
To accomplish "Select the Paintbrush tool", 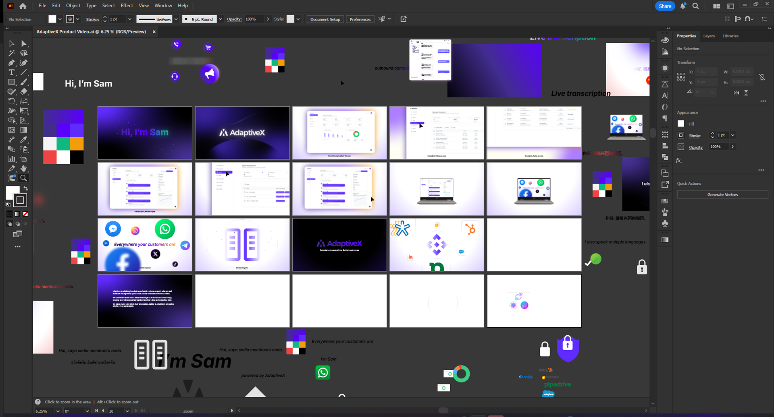I will coord(24,82).
